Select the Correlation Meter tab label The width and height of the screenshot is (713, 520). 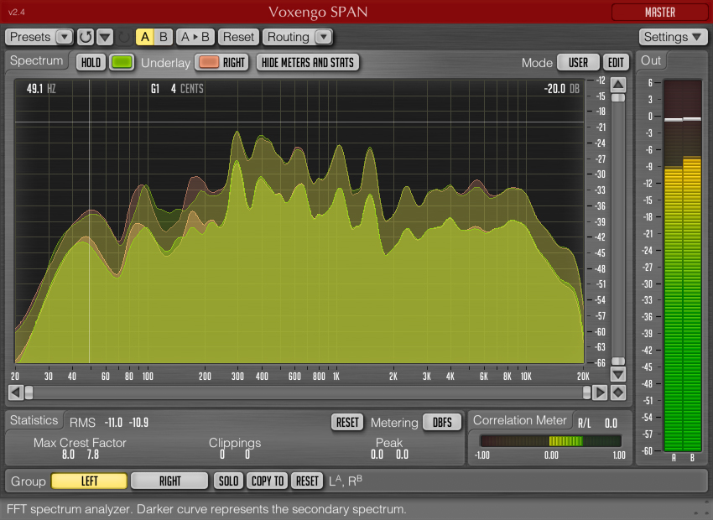520,420
